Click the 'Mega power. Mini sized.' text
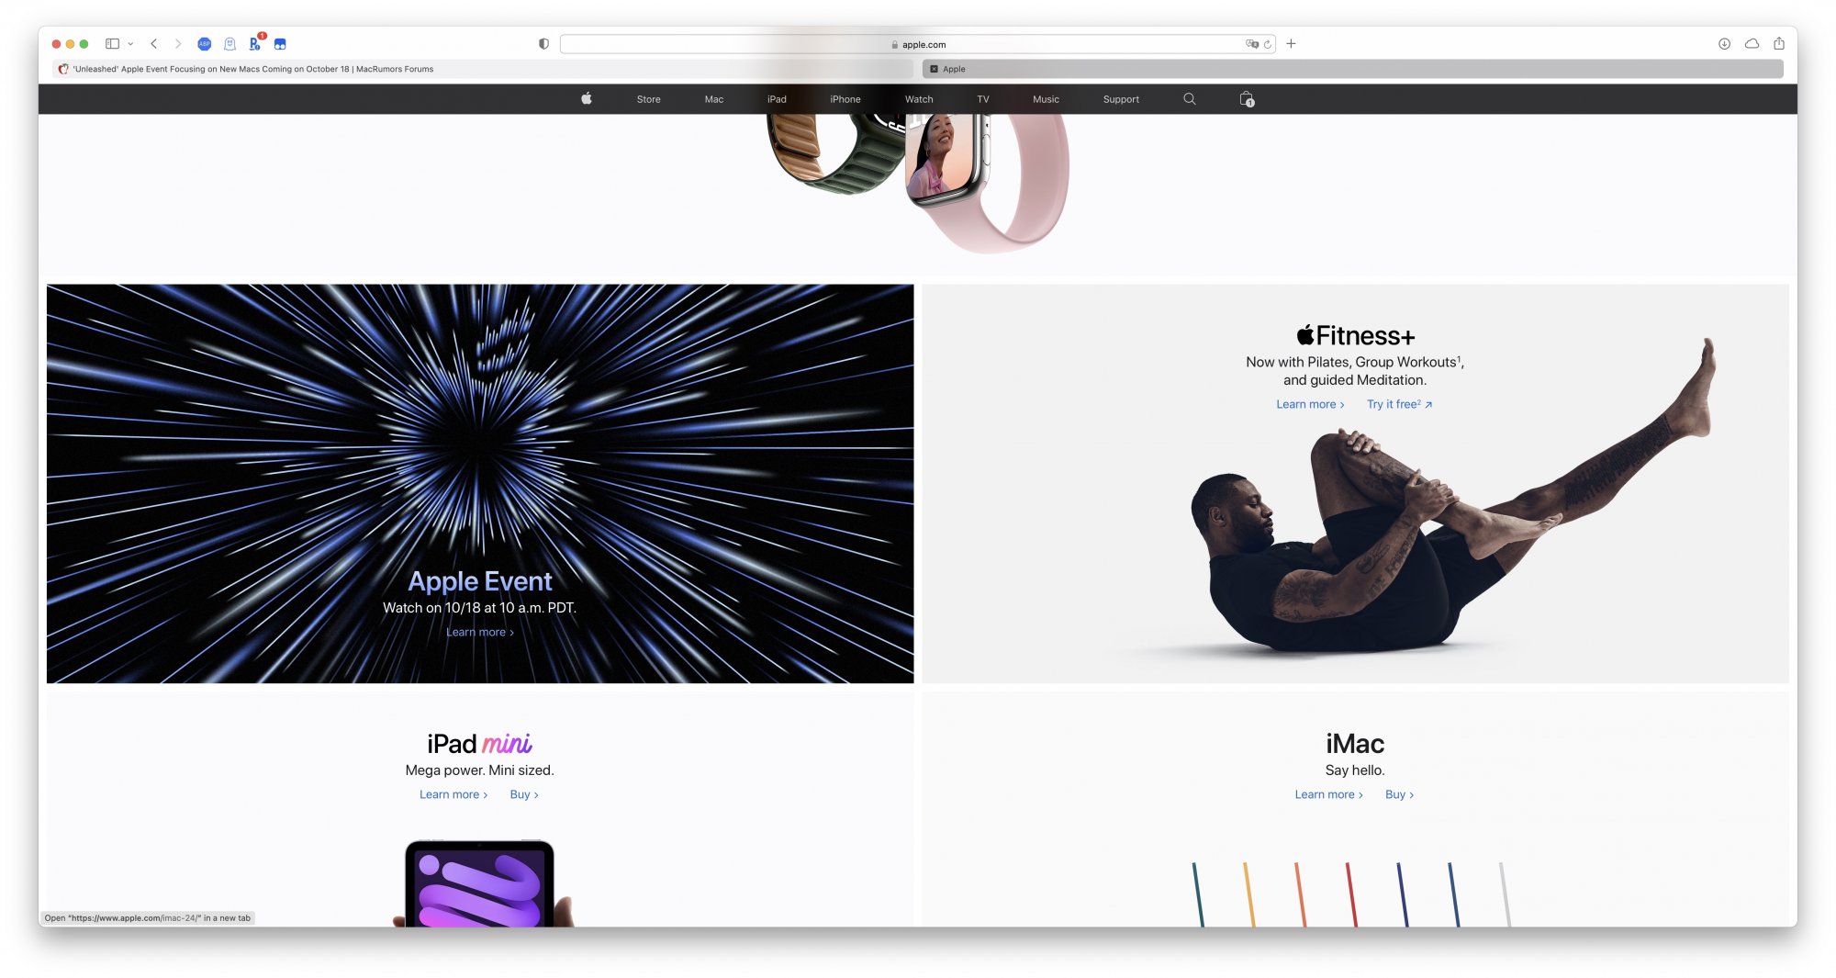 pyautogui.click(x=479, y=770)
